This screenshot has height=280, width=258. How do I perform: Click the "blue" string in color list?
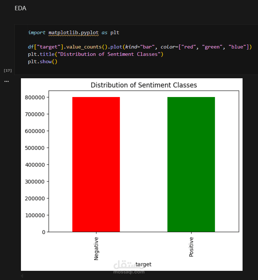pyautogui.click(x=239, y=47)
